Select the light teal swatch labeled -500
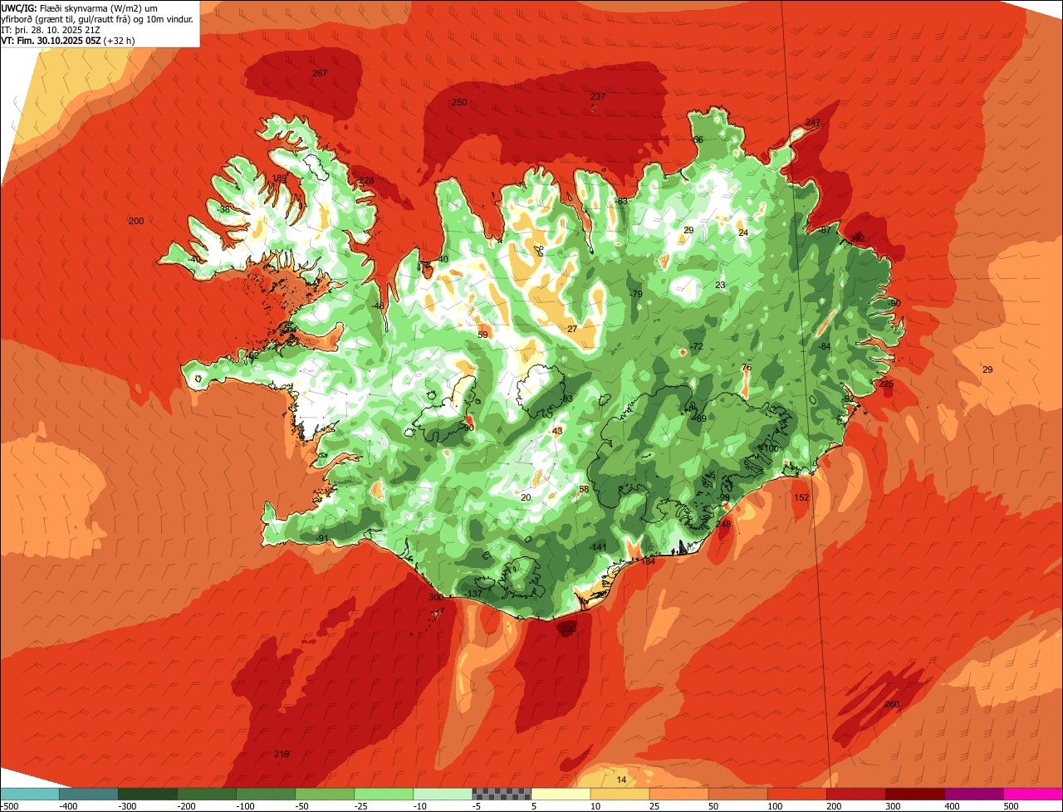 pos(30,794)
